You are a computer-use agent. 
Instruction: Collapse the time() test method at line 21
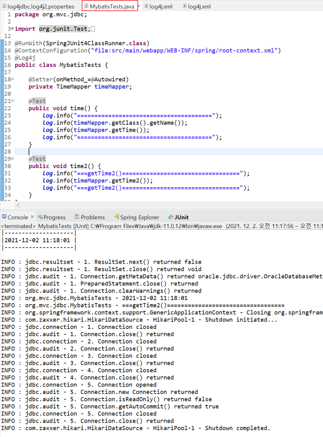point(12,101)
